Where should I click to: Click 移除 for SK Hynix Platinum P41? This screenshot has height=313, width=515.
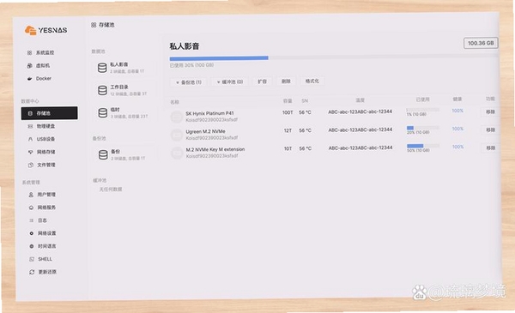pyautogui.click(x=490, y=111)
